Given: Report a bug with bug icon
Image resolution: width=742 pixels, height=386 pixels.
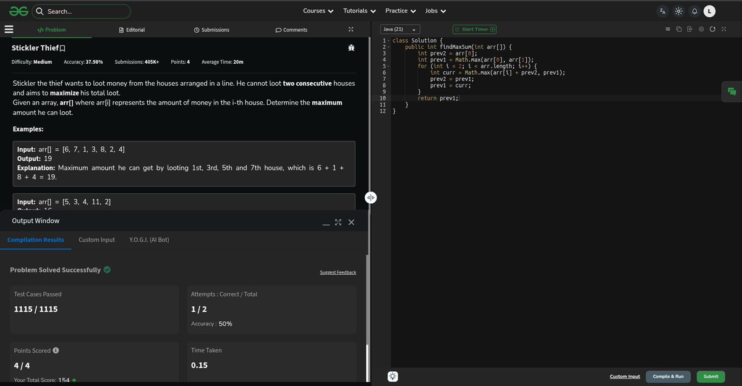Looking at the screenshot, I should click(x=351, y=48).
